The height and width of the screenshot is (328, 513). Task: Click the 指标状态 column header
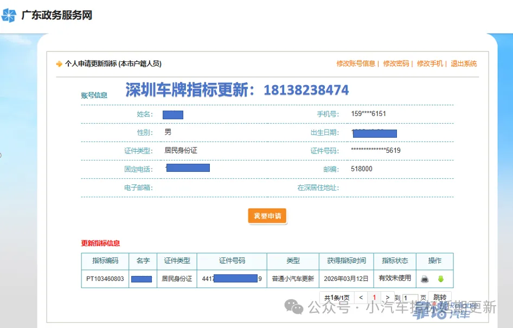[x=395, y=261]
